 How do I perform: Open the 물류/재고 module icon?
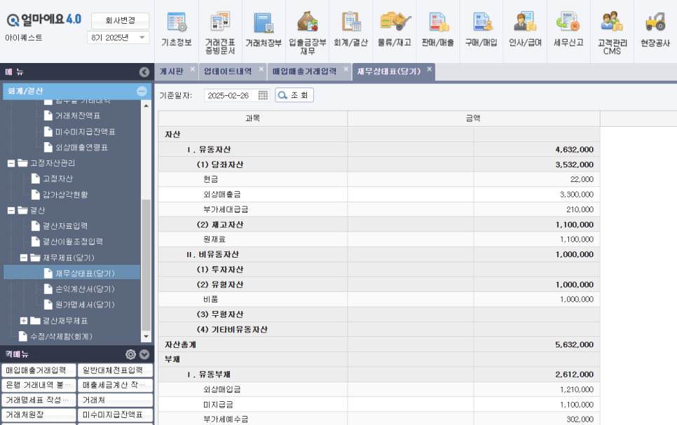point(395,30)
